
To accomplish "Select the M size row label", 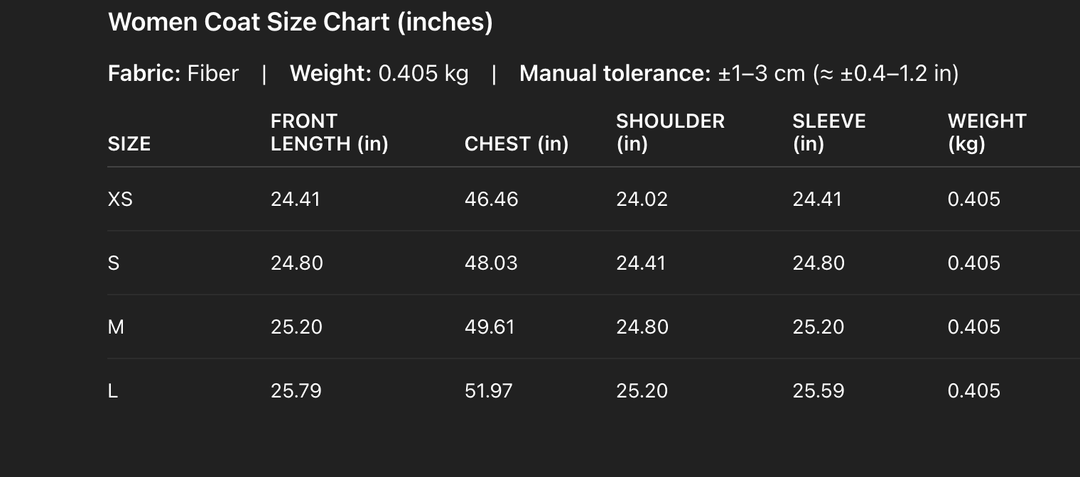I will pyautogui.click(x=116, y=327).
